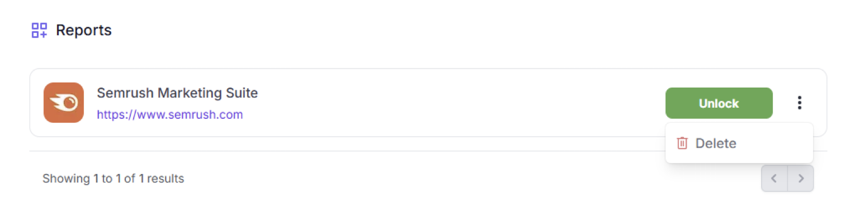Click the green Unlock button

pyautogui.click(x=719, y=103)
